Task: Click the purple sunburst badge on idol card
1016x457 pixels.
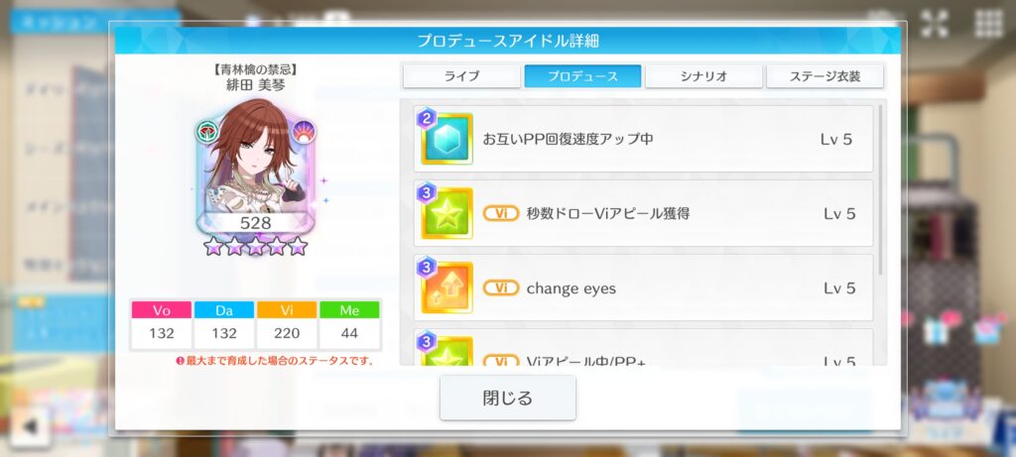Action: point(304,132)
